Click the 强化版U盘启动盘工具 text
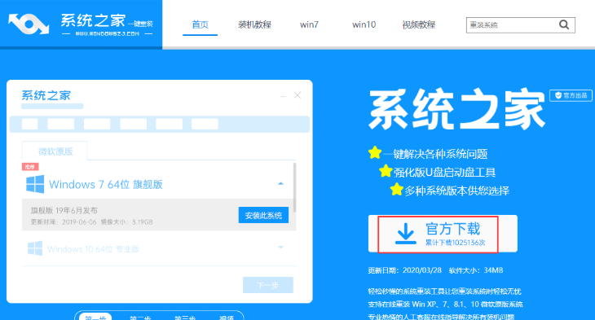The width and height of the screenshot is (595, 320). (444, 173)
